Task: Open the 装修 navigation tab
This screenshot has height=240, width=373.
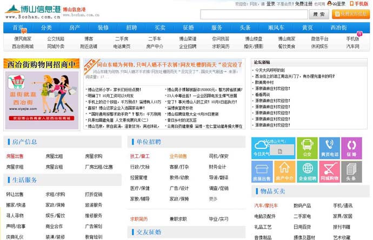Action: coord(103,28)
